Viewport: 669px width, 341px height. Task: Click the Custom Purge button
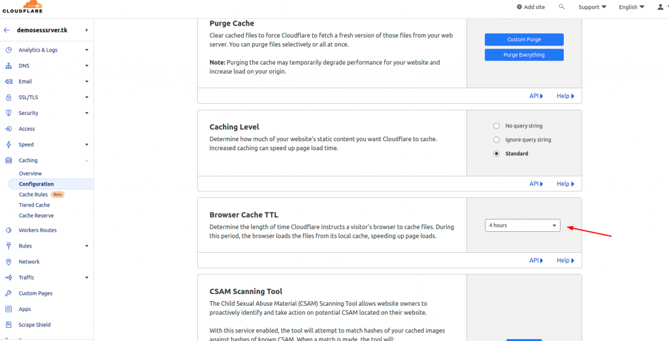(524, 40)
